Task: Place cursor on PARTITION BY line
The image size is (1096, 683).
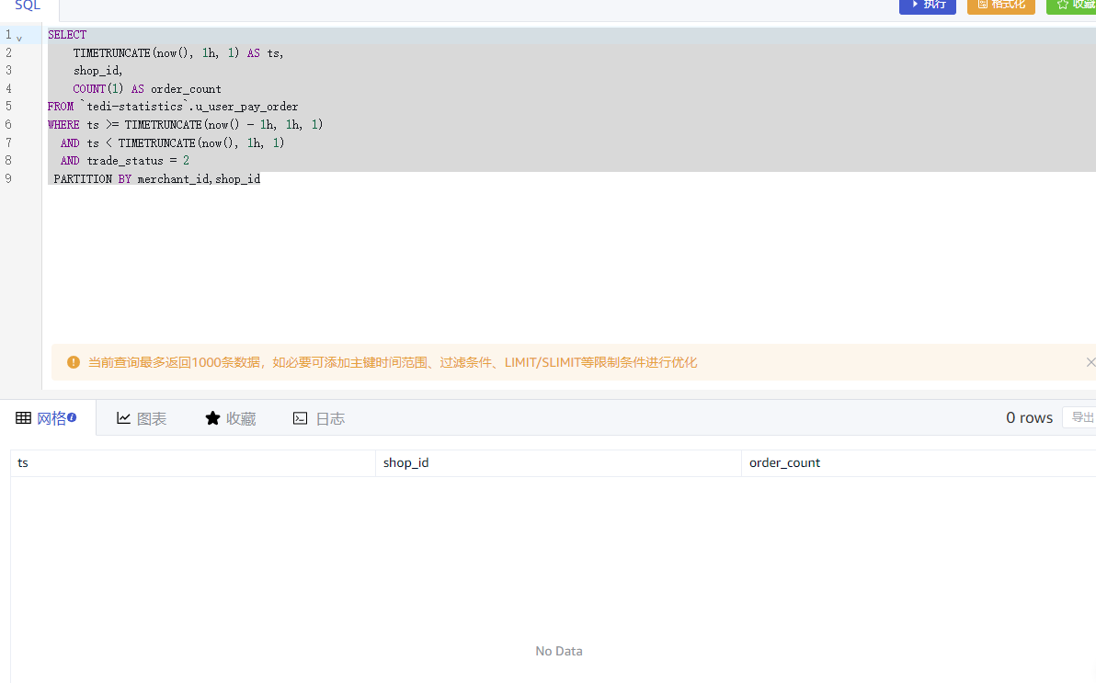Action: click(x=156, y=179)
